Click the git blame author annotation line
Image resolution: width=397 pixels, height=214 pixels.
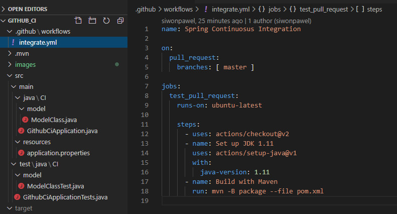pyautogui.click(x=236, y=21)
